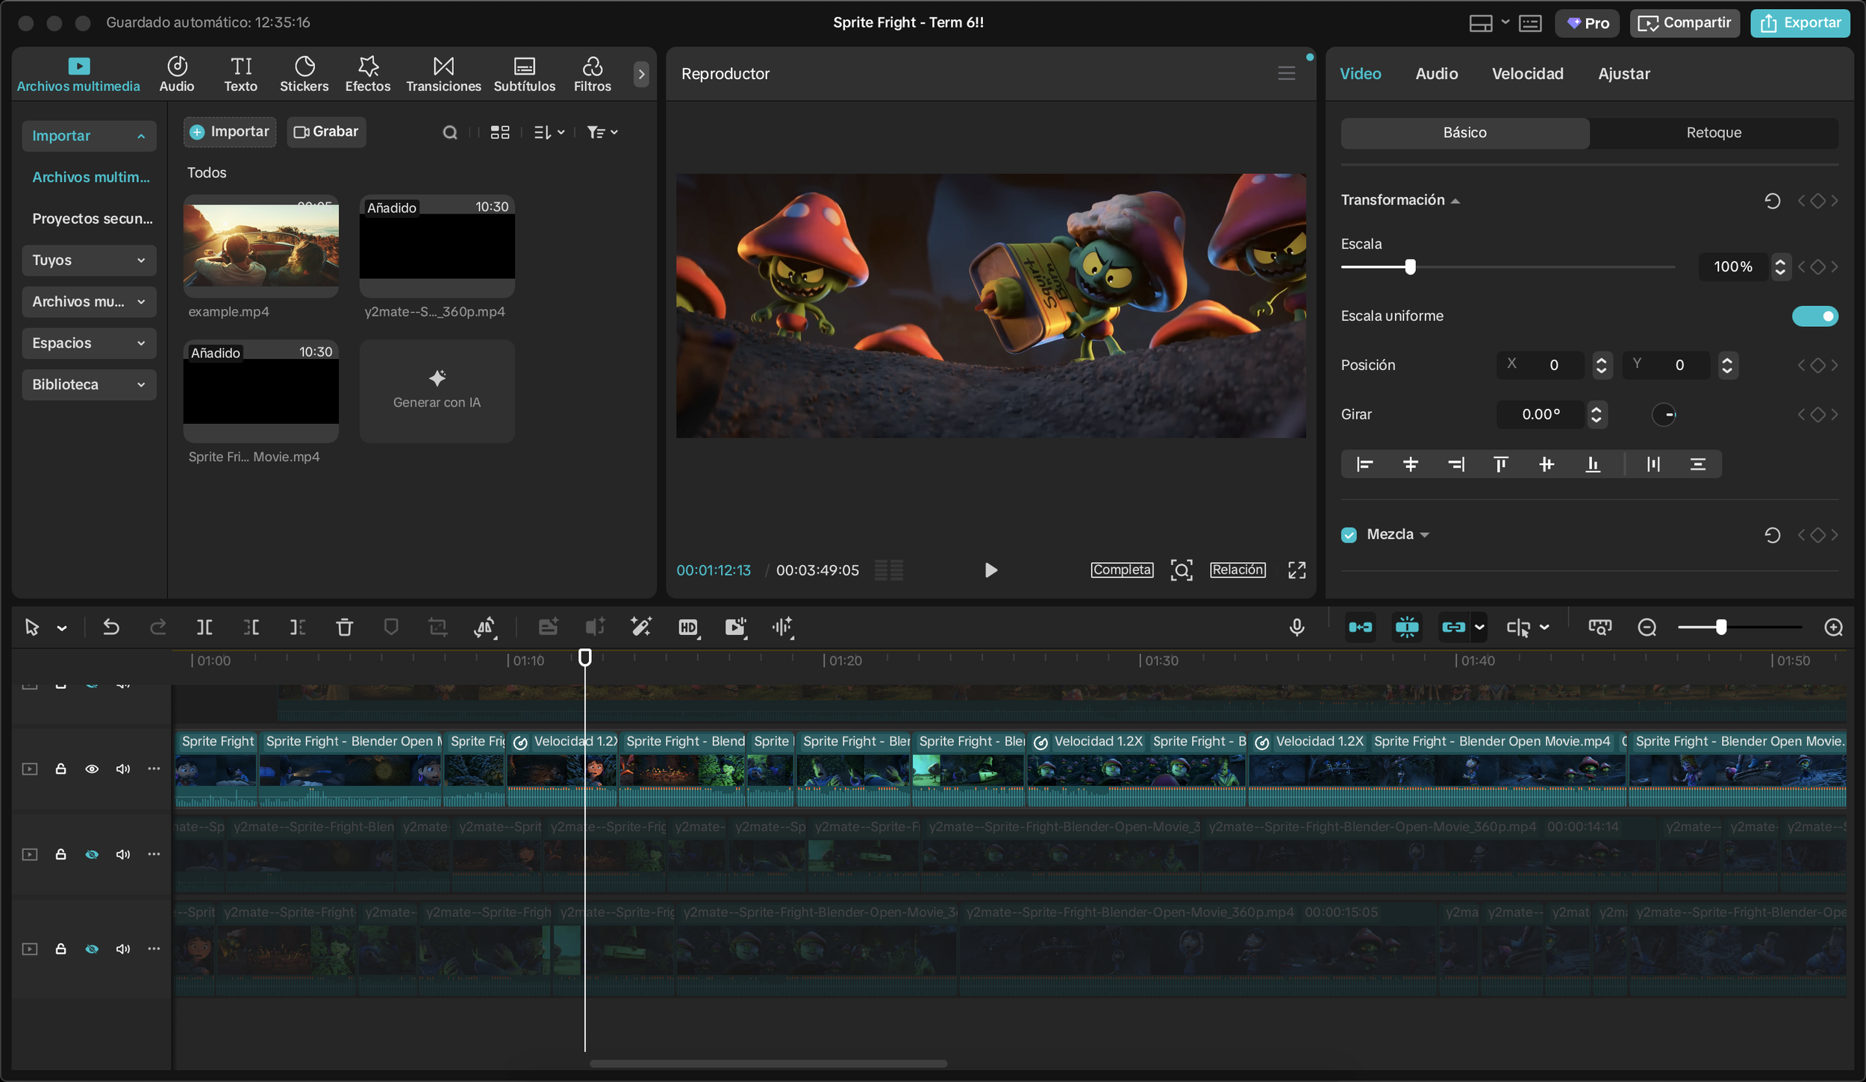The width and height of the screenshot is (1866, 1082).
Task: Play the video in Reproductor
Action: pos(990,570)
